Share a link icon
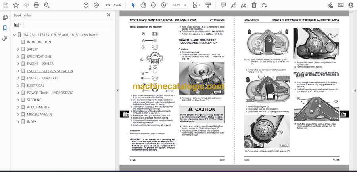Image resolution: width=357 pixels, height=172 pixels. point(330,5)
